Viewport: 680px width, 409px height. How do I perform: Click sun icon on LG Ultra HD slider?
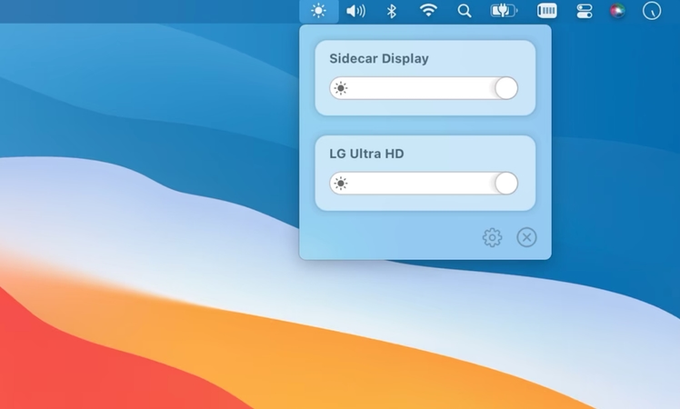(x=340, y=184)
